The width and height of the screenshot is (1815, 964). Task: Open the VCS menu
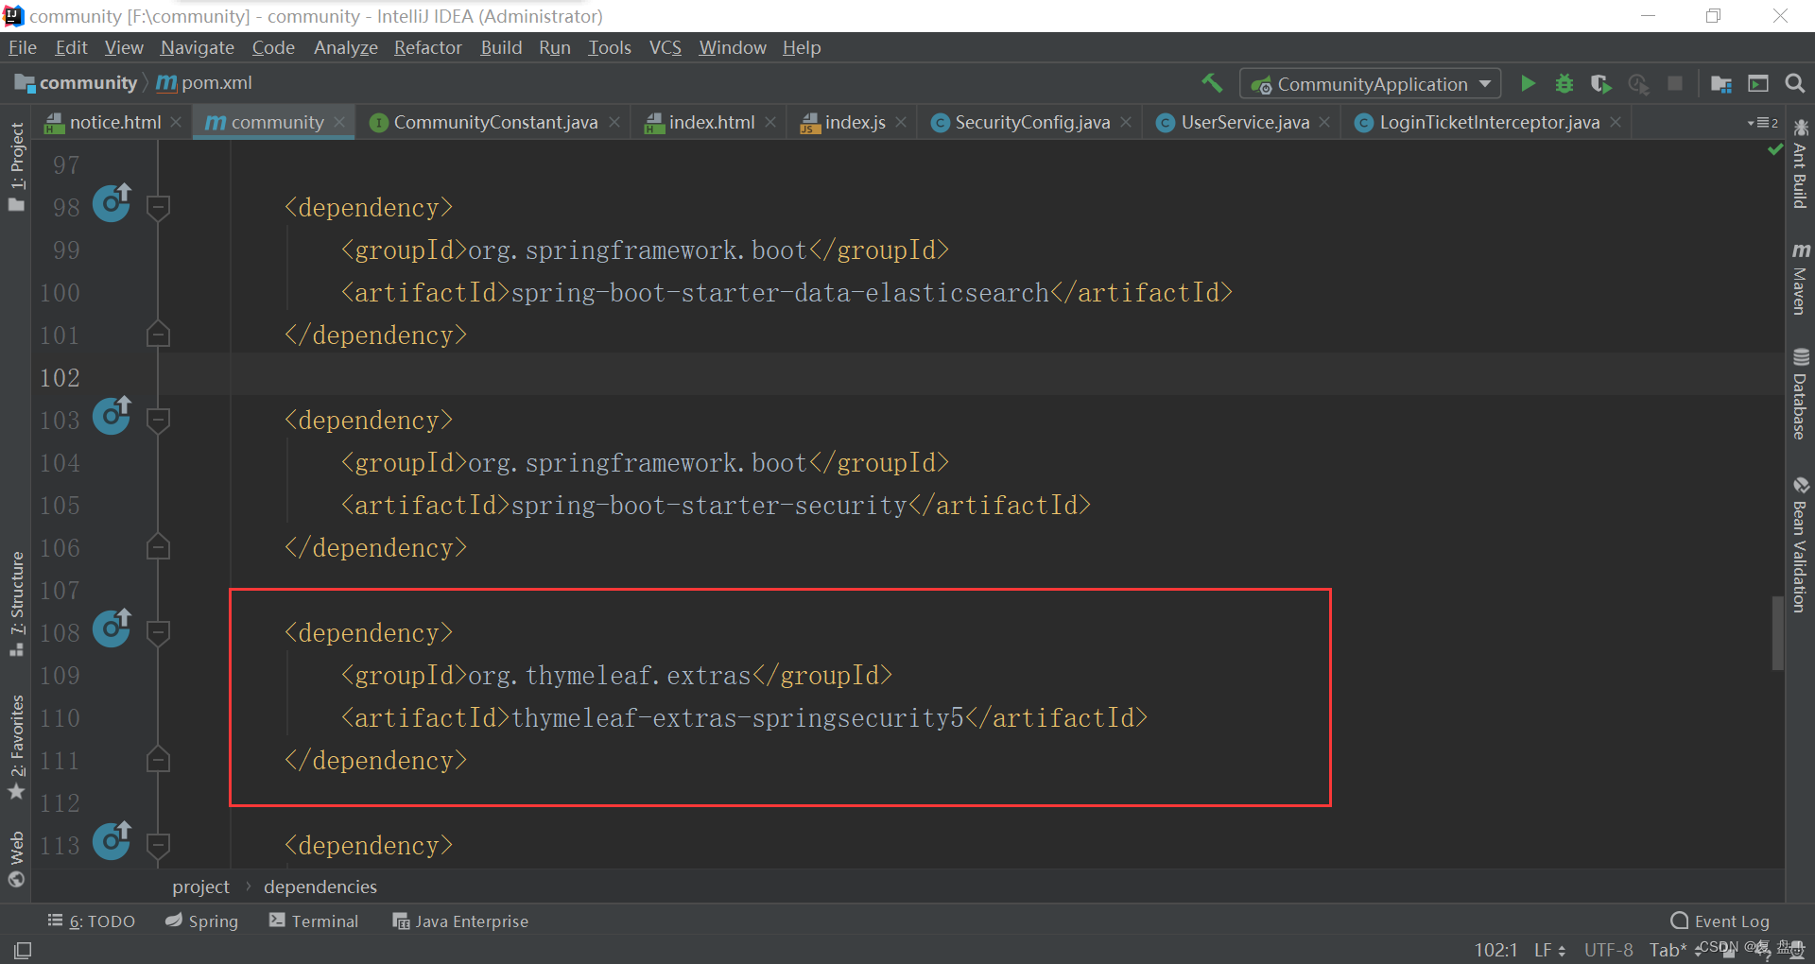coord(665,47)
